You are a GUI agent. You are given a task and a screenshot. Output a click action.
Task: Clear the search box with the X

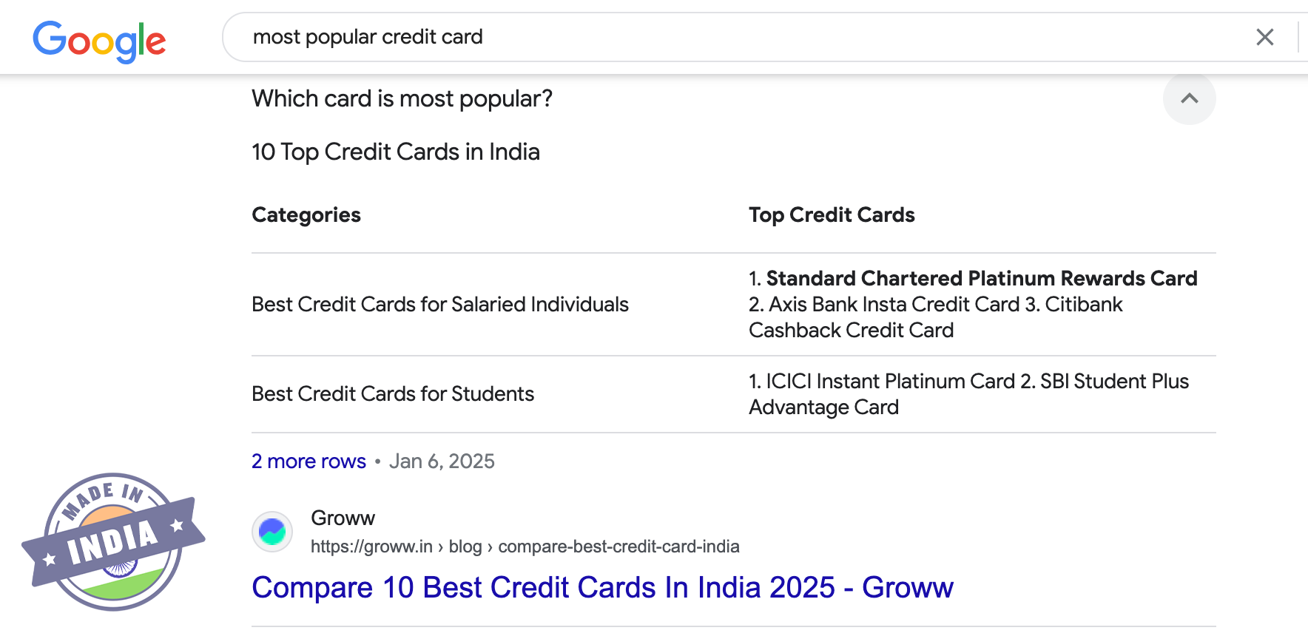point(1264,37)
